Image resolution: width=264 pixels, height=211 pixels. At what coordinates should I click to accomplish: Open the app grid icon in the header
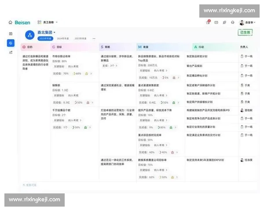pyautogui.click(x=40, y=22)
